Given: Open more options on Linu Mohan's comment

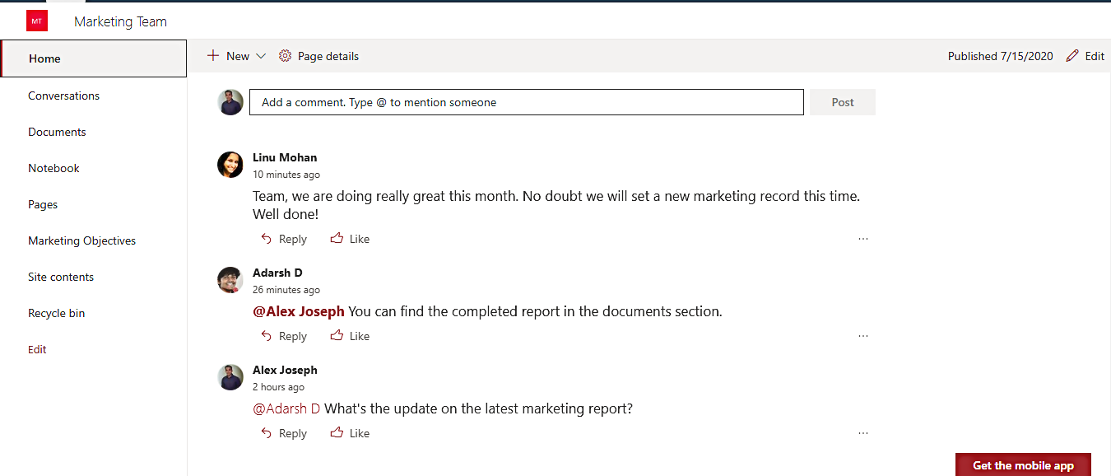Looking at the screenshot, I should pyautogui.click(x=862, y=238).
